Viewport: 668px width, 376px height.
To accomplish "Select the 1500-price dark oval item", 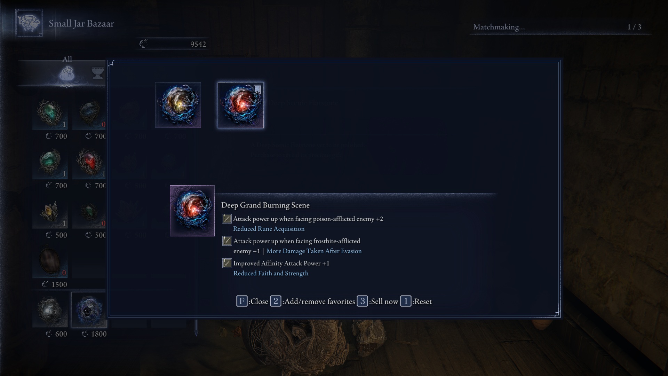I will coord(50,260).
